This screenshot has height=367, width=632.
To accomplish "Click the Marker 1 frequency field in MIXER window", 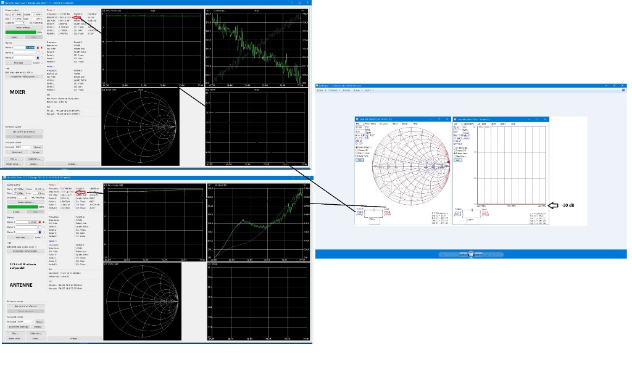I will point(25,47).
